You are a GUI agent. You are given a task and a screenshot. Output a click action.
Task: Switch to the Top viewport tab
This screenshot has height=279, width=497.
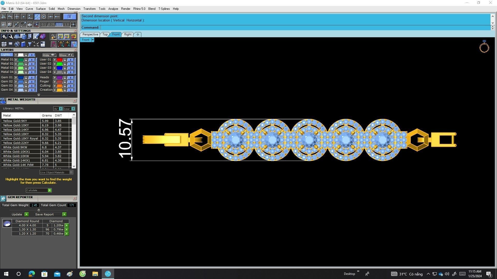[105, 34]
